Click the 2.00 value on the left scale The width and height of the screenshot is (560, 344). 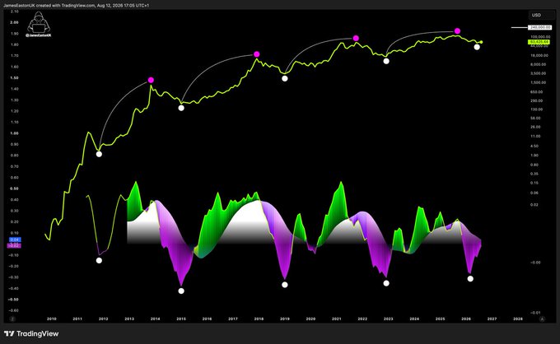(x=14, y=22)
